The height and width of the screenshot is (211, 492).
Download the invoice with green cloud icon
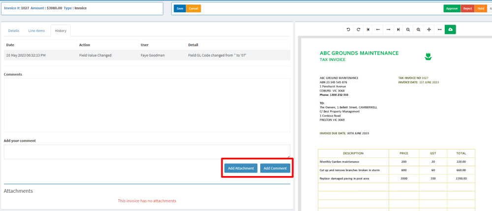(450, 30)
